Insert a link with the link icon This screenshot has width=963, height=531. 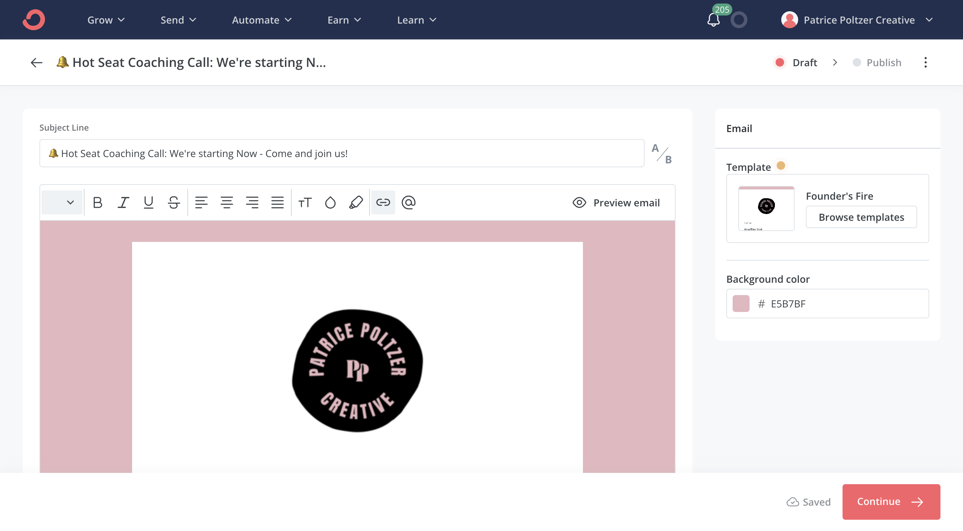[x=383, y=202]
